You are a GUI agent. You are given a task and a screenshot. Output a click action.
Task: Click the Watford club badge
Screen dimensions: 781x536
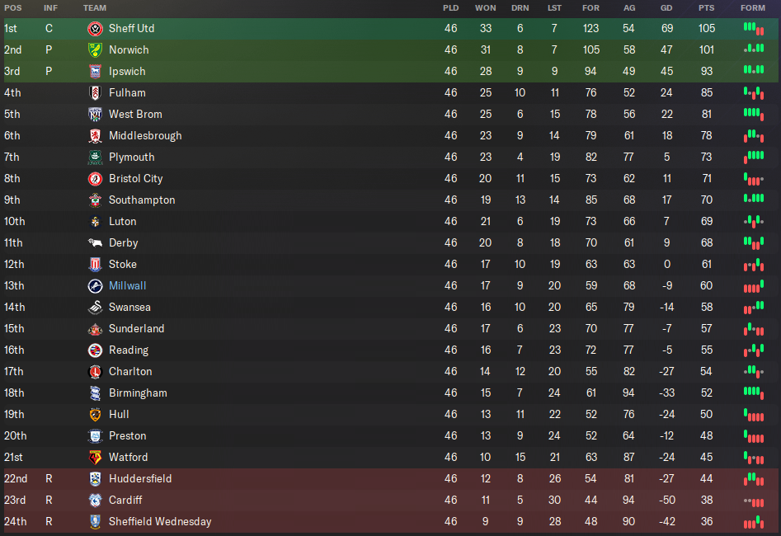(95, 457)
